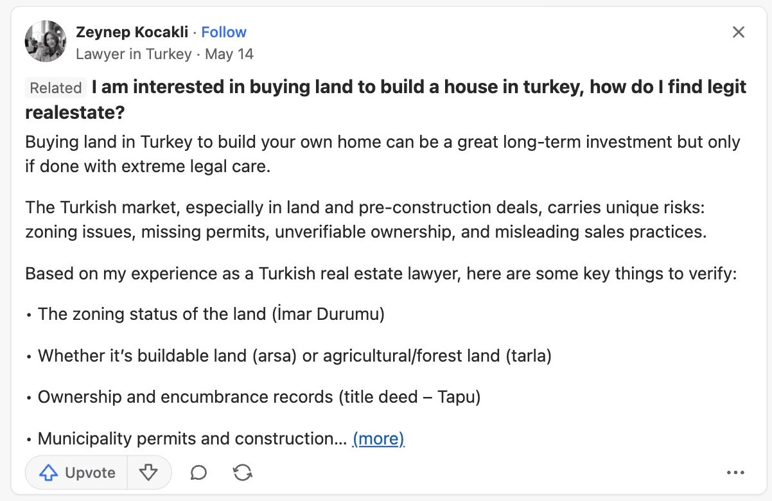Screen dimensions: 772x501
Task: Click the "Lawyer in Turkey" credential
Action: click(x=134, y=54)
